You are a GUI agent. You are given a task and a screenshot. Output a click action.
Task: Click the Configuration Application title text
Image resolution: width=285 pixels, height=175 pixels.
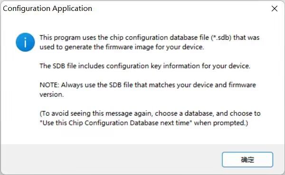click(47, 9)
